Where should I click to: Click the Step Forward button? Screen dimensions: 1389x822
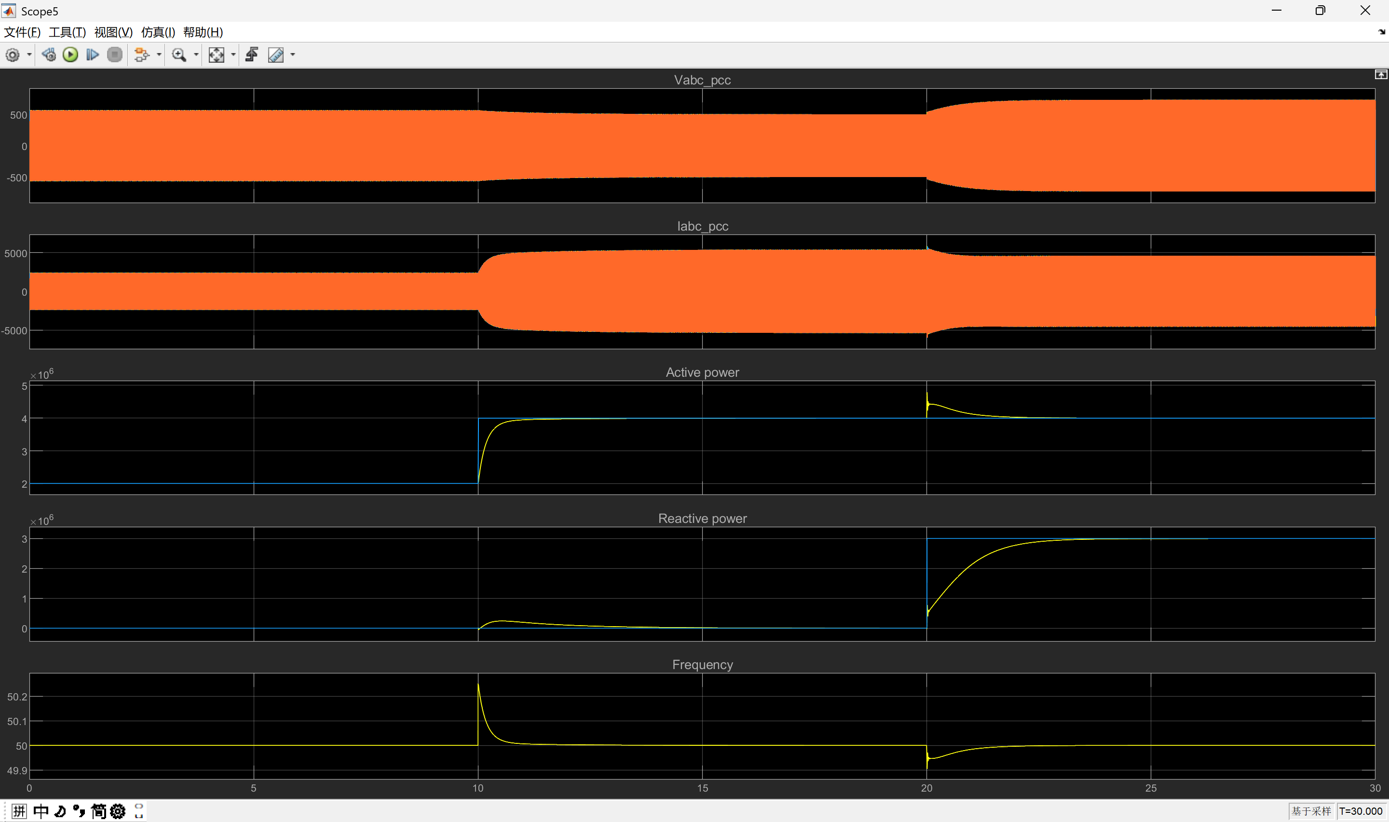click(x=93, y=55)
